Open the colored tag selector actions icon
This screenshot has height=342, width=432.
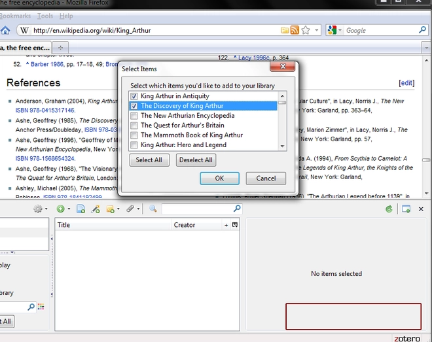click(41, 307)
